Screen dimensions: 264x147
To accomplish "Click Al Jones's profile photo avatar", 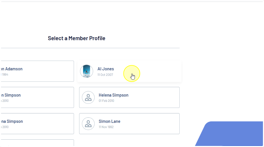I will coord(87,71).
